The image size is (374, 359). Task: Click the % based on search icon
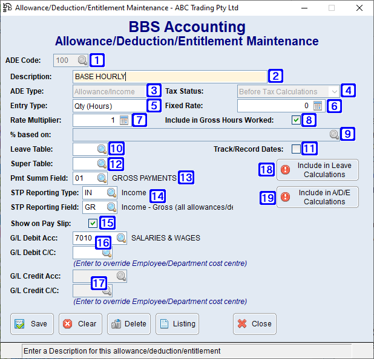tap(334, 135)
